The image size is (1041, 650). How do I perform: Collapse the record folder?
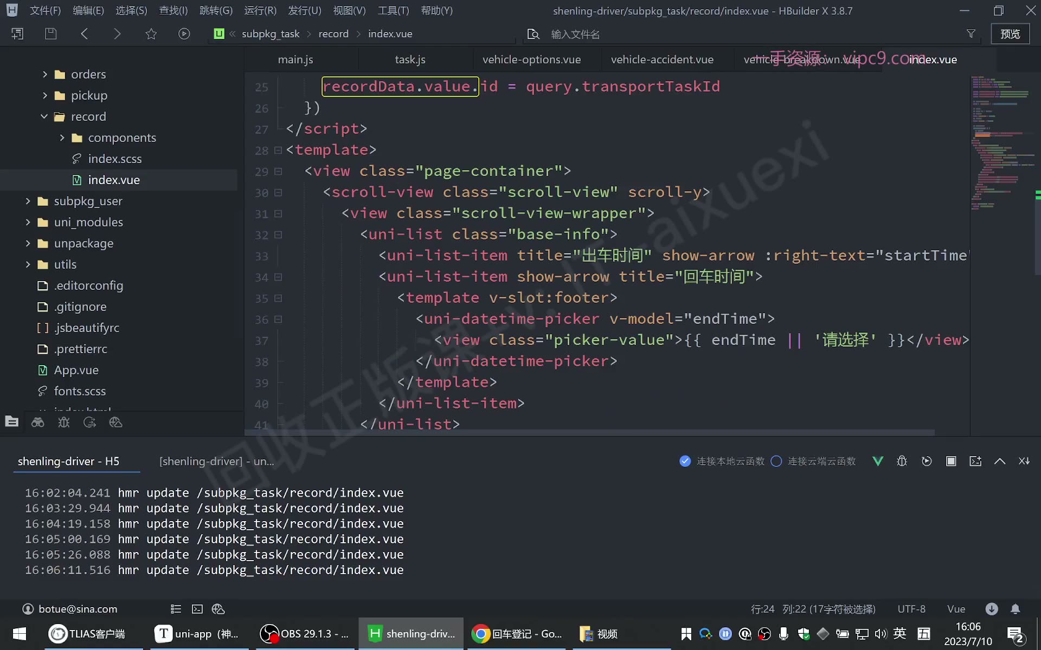44,116
